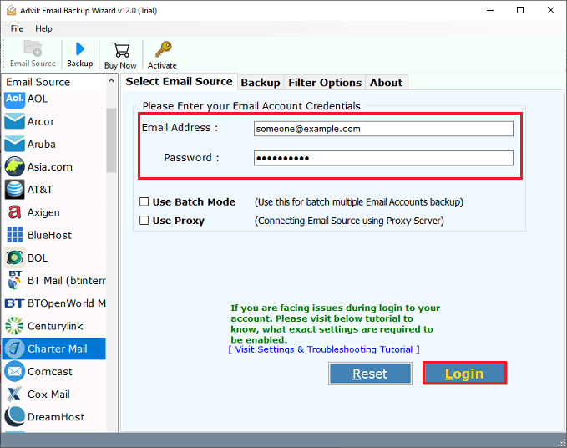This screenshot has width=567, height=448.
Task: Maximize the Advik Email Backup Wizard window
Action: tap(520, 10)
